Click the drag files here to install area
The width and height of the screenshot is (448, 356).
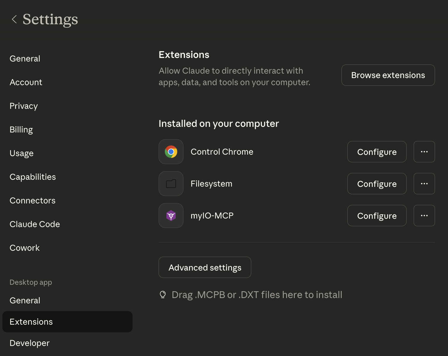(x=257, y=294)
